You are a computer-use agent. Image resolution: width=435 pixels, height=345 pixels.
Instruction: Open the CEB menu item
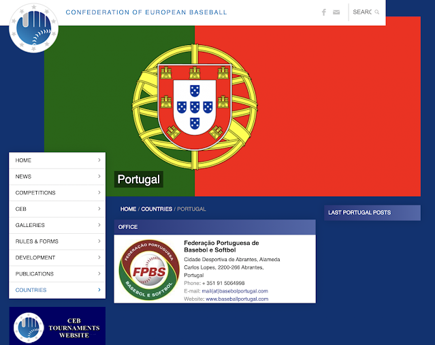[x=57, y=209]
